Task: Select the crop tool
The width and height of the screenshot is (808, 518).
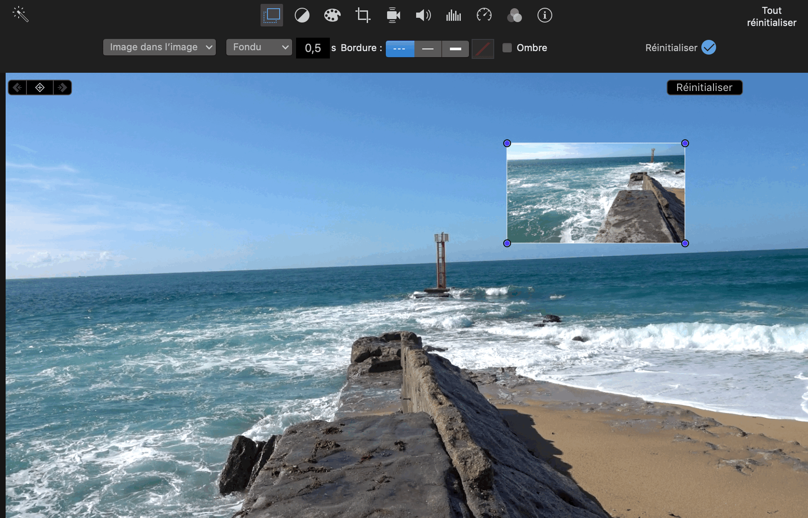Action: coord(363,16)
